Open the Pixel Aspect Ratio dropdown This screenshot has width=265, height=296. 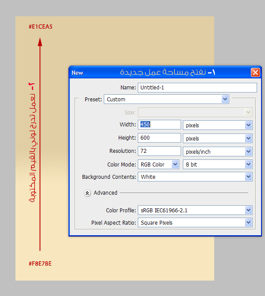[x=195, y=223]
